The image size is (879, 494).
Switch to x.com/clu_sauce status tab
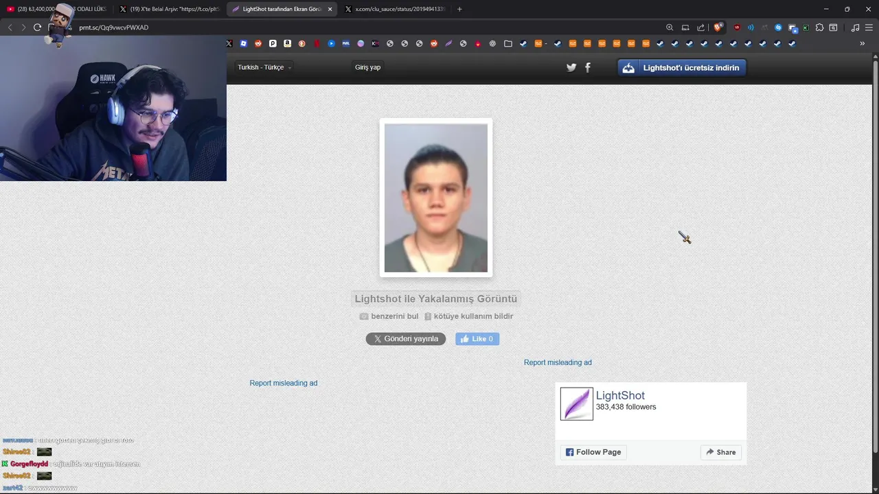(x=394, y=9)
